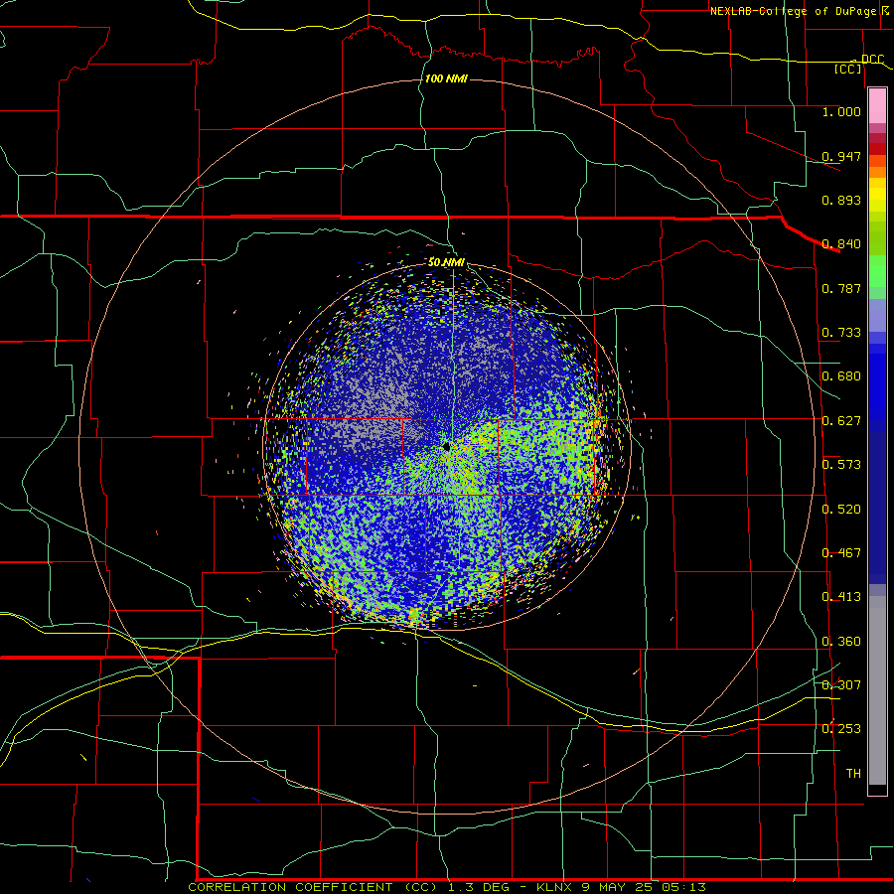The width and height of the screenshot is (894, 894).
Task: Pick the lavender color bar segment
Action: (877, 315)
